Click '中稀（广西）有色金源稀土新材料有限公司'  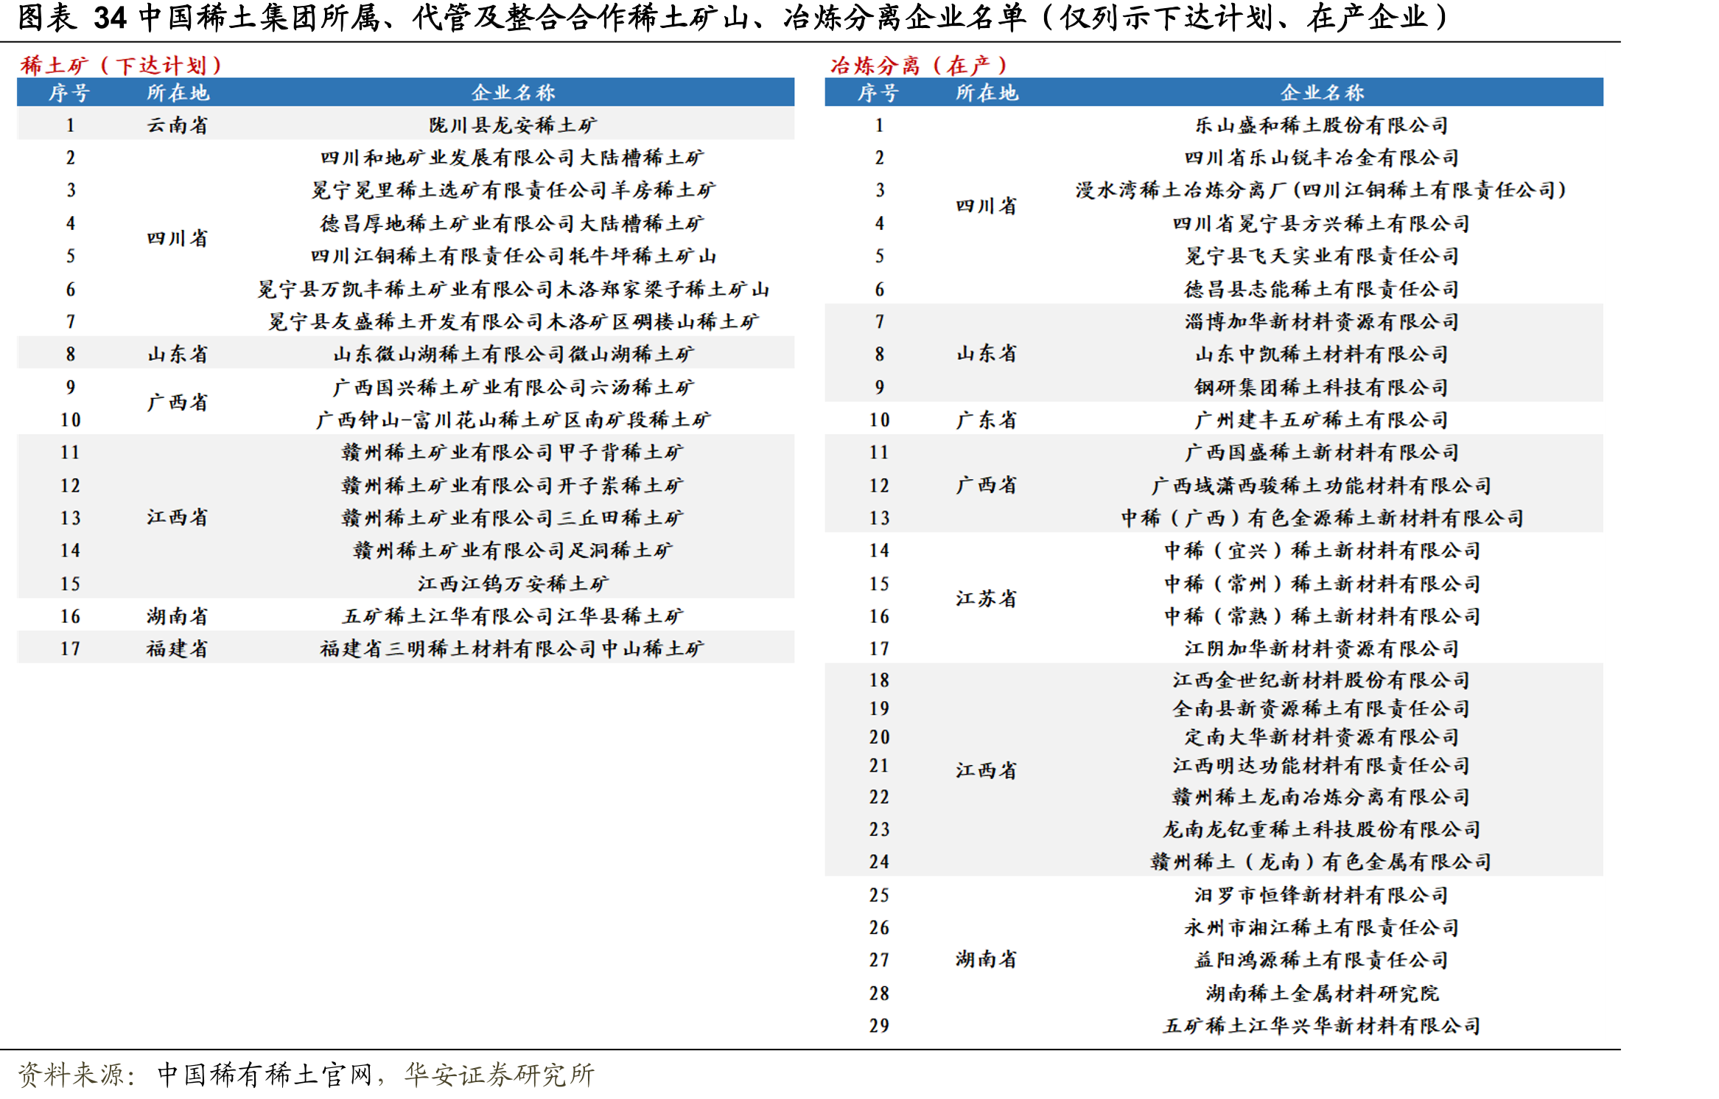coord(1322,517)
